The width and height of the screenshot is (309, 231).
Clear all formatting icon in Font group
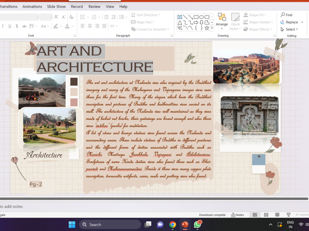tap(71, 17)
